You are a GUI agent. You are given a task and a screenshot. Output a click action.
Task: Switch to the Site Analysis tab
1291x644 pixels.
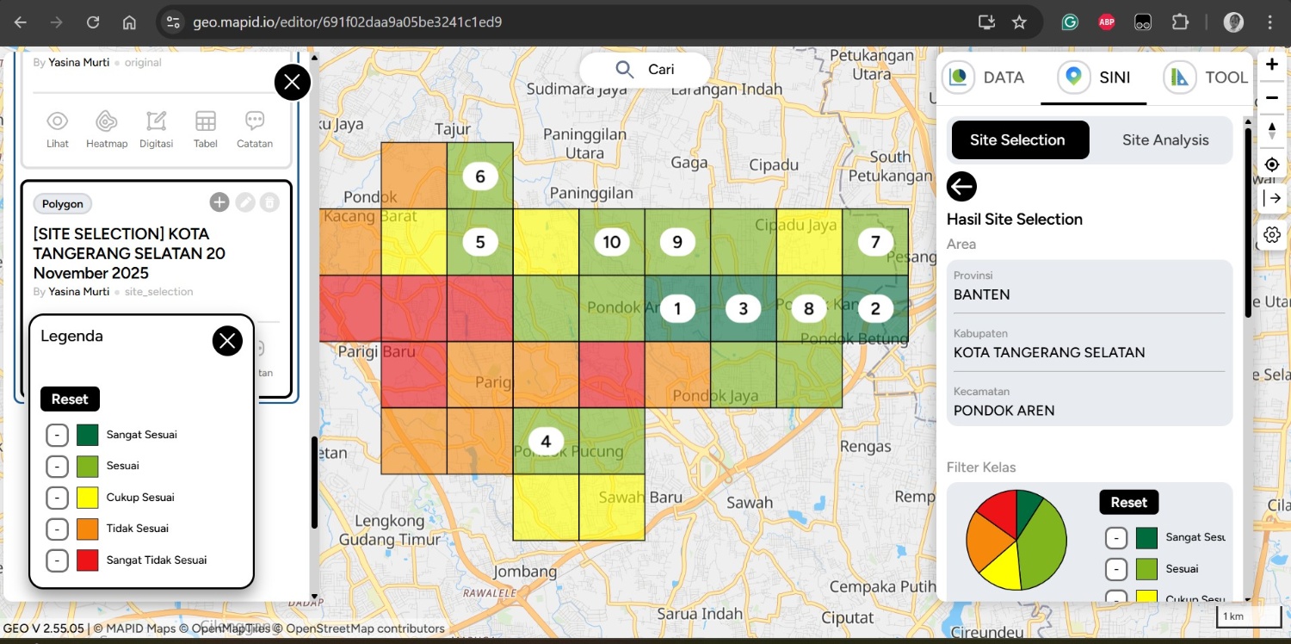[x=1164, y=140]
